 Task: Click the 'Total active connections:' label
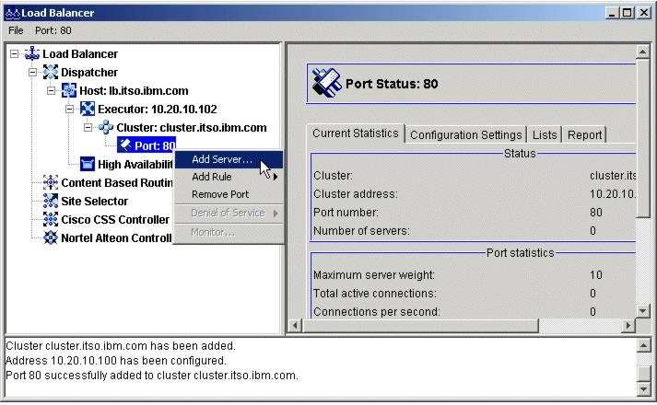[x=375, y=294]
